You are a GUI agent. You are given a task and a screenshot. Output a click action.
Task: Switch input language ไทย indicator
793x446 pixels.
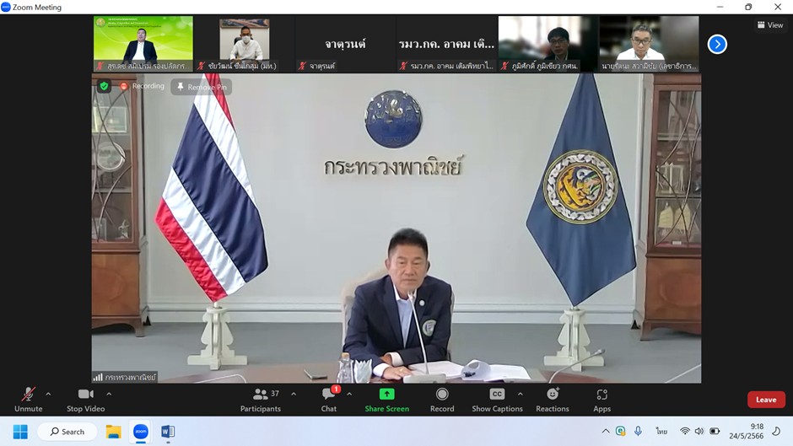coord(661,432)
